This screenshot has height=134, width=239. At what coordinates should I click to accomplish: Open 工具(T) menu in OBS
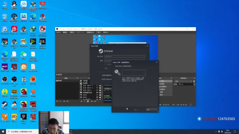99,32
